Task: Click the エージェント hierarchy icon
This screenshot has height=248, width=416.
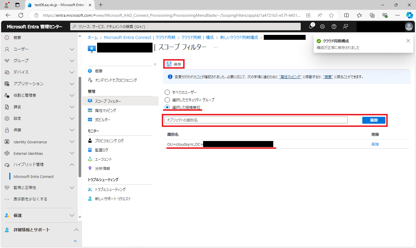Action: click(90, 159)
